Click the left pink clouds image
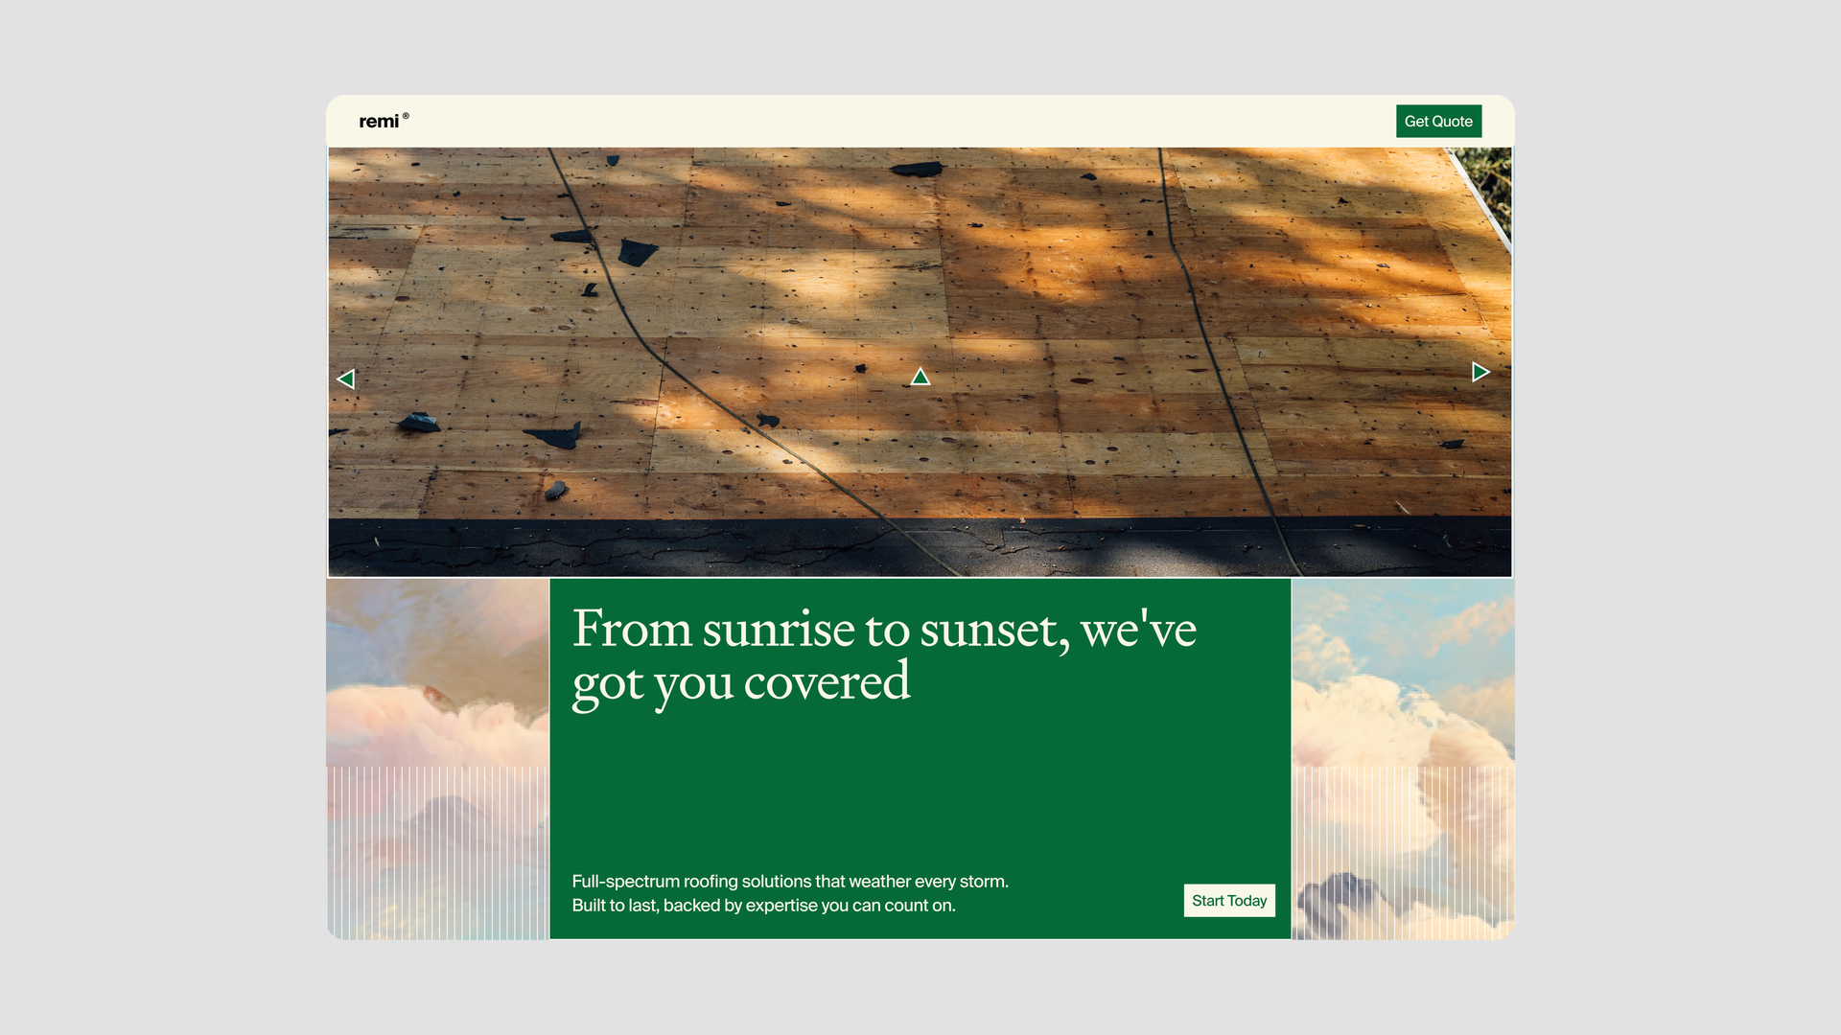This screenshot has height=1035, width=1841. pos(437,758)
